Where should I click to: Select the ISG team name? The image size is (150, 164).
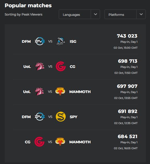point(73,41)
